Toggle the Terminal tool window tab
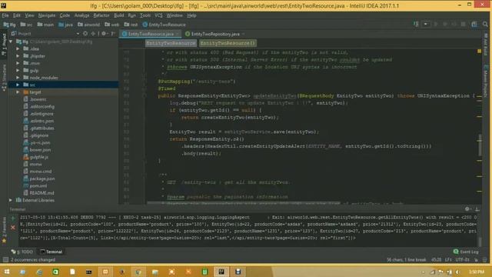 (x=52, y=252)
